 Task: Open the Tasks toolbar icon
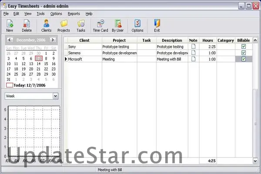point(81,23)
